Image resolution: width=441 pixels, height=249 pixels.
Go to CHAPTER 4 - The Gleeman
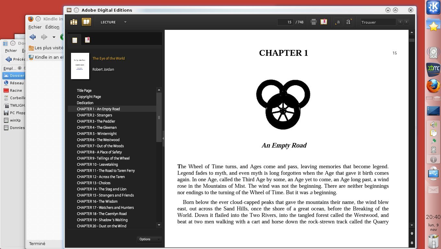coord(97,127)
